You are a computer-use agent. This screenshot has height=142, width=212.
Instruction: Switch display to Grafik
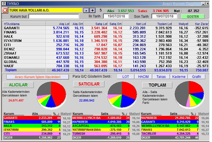pos(197,77)
